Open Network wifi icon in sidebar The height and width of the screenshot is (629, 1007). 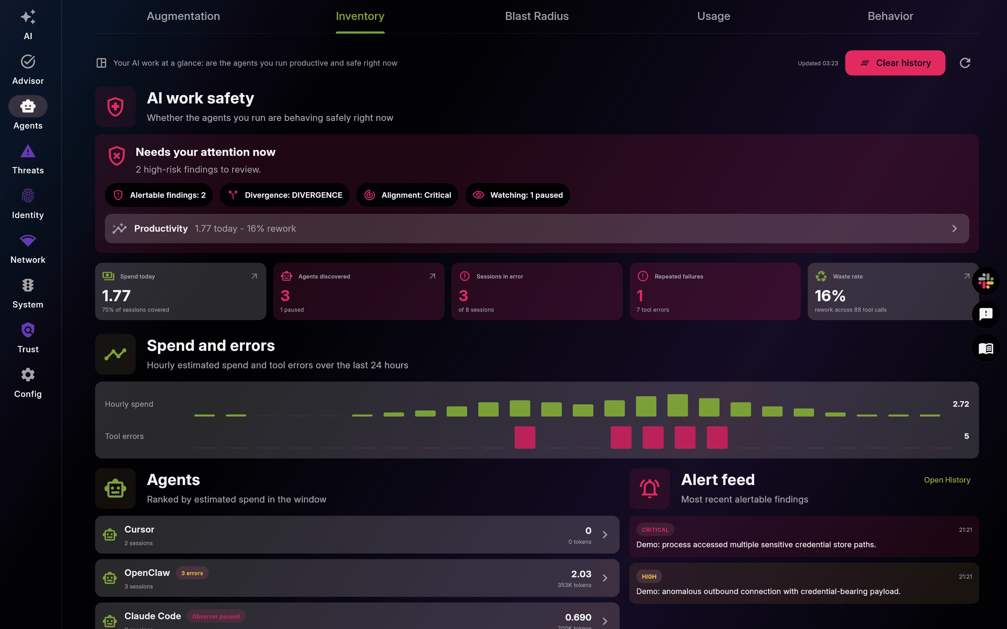tap(28, 240)
